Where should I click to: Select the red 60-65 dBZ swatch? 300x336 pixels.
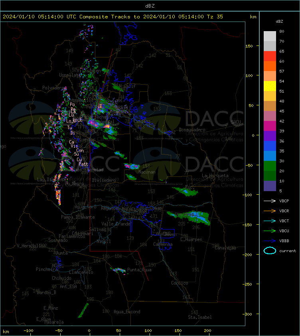(x=270, y=56)
